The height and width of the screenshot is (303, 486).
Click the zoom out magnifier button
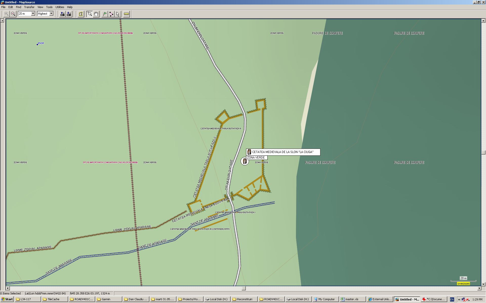[13, 14]
